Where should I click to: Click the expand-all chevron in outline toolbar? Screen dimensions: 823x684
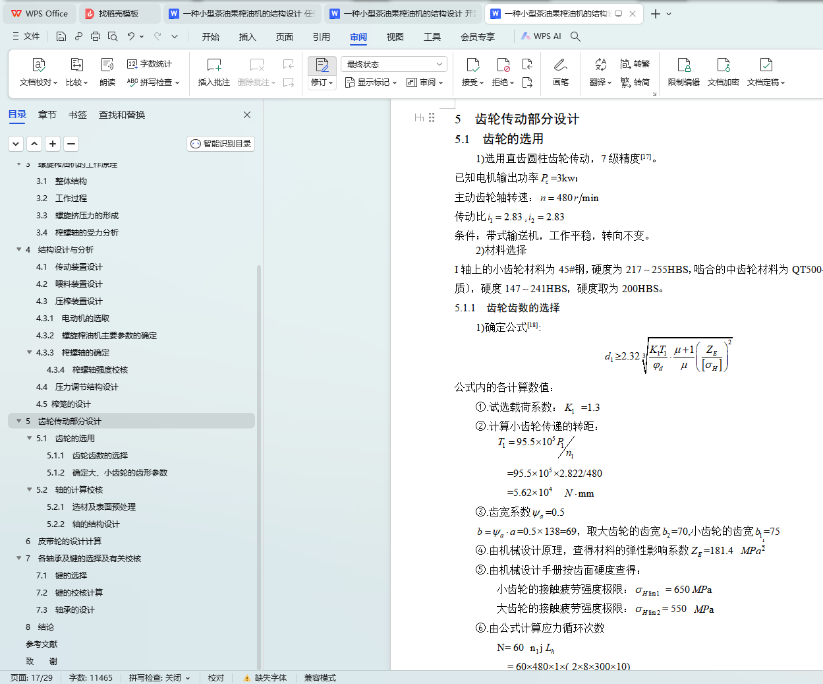pyautogui.click(x=16, y=143)
